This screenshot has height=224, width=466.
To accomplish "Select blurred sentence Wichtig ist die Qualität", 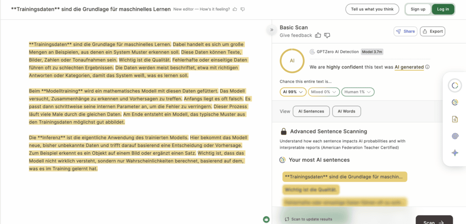I will pyautogui.click(x=310, y=190).
